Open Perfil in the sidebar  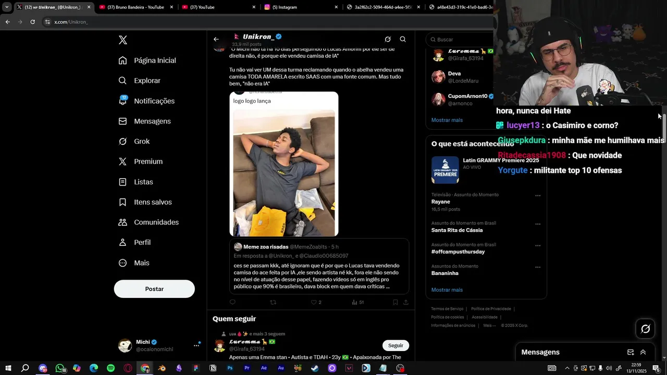(x=134, y=242)
